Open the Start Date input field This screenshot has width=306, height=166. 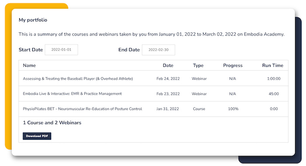[61, 50]
